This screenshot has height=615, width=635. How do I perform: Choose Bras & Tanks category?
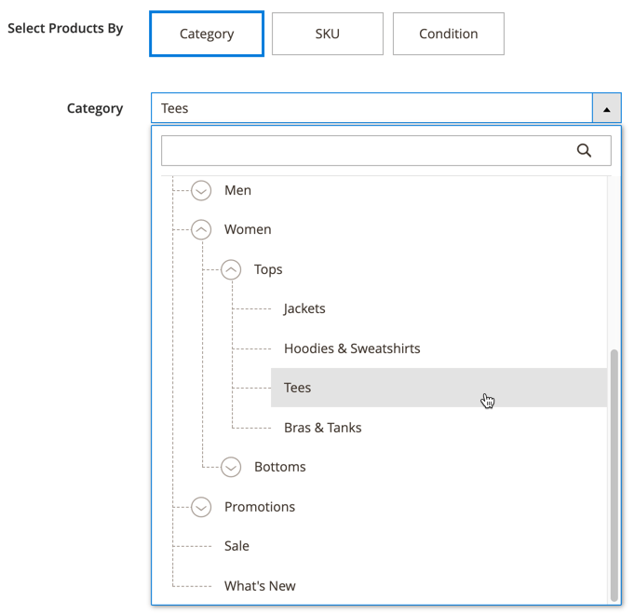pos(322,428)
